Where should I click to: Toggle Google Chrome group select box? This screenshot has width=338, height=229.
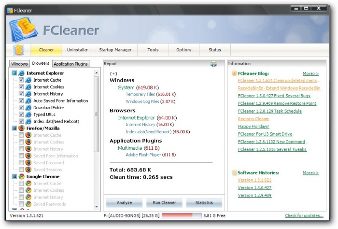tap(14, 177)
